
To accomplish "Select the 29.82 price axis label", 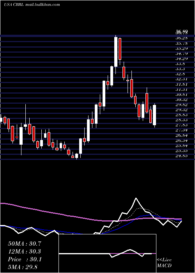I will tap(182, 105).
